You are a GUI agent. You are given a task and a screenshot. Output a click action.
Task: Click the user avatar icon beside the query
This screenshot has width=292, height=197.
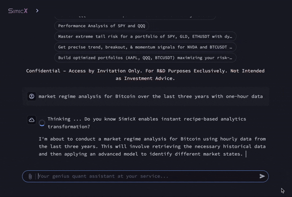32,96
